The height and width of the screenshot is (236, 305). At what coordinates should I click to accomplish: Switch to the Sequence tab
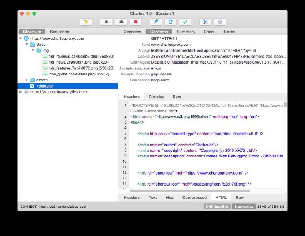(59, 32)
